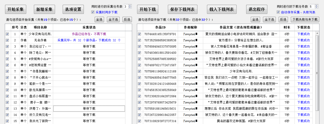Click 全不选 above the 下载 list
The height and width of the screenshot is (124, 324).
pos(269,20)
